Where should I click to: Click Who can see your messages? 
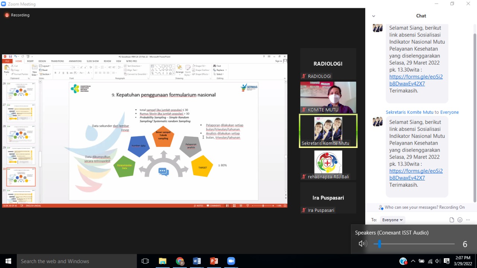tap(421, 207)
